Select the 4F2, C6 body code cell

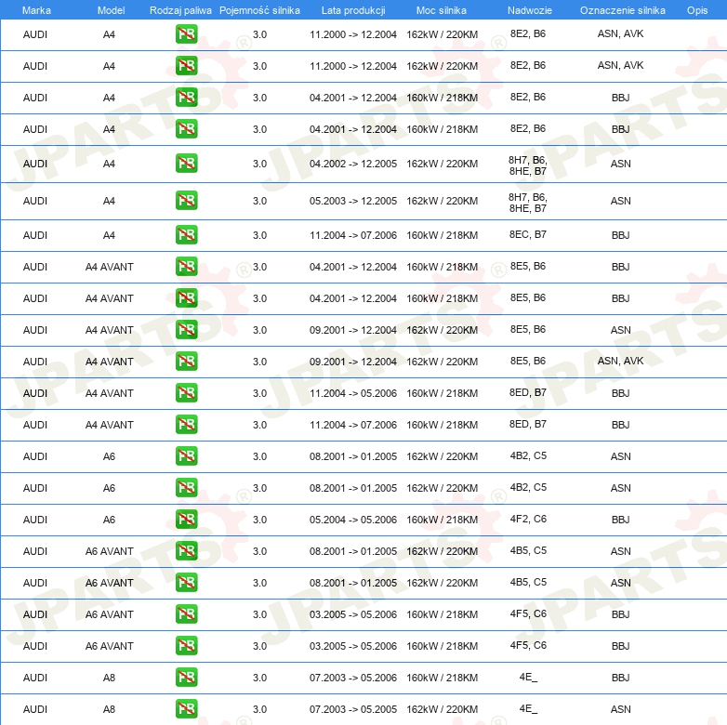tap(528, 519)
